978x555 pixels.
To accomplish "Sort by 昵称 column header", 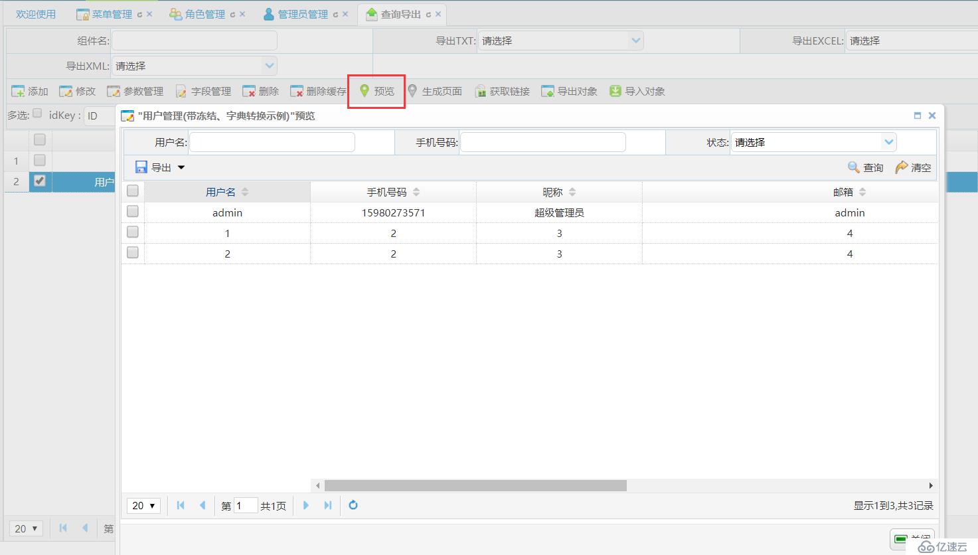I will click(559, 192).
